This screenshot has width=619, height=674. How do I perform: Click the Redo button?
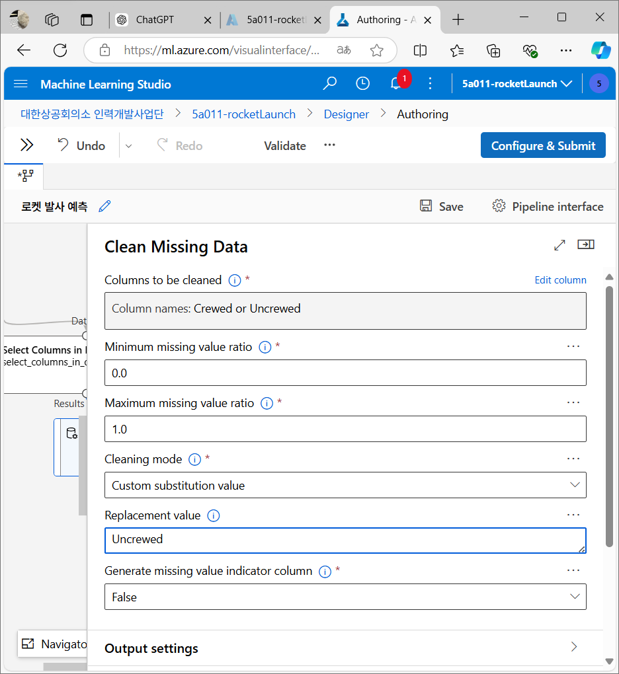coord(180,146)
